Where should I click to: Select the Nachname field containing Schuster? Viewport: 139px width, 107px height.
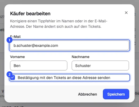[x=100, y=66]
